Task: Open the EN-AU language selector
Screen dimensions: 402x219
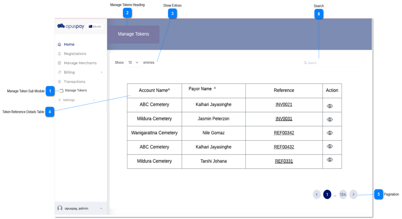Action: point(95,27)
